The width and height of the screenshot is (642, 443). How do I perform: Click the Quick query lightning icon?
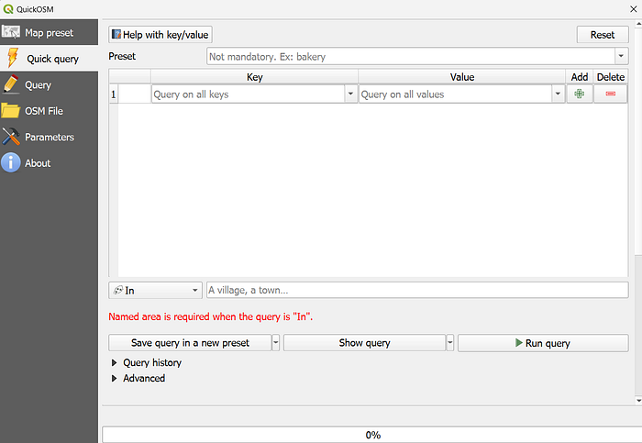point(12,58)
